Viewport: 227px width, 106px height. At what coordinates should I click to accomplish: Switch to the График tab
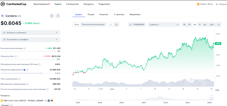78,14
